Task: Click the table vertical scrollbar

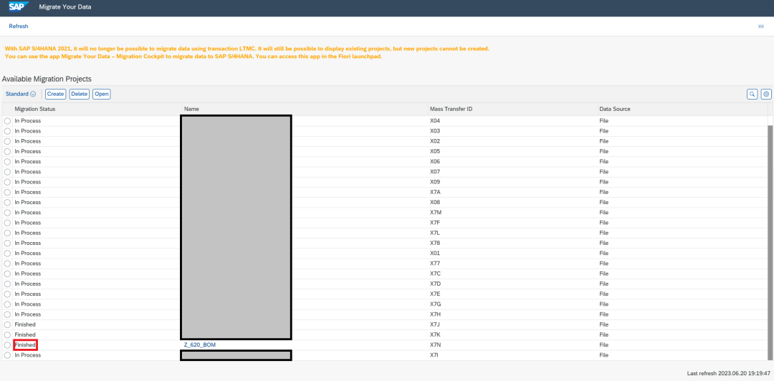Action: [x=770, y=242]
